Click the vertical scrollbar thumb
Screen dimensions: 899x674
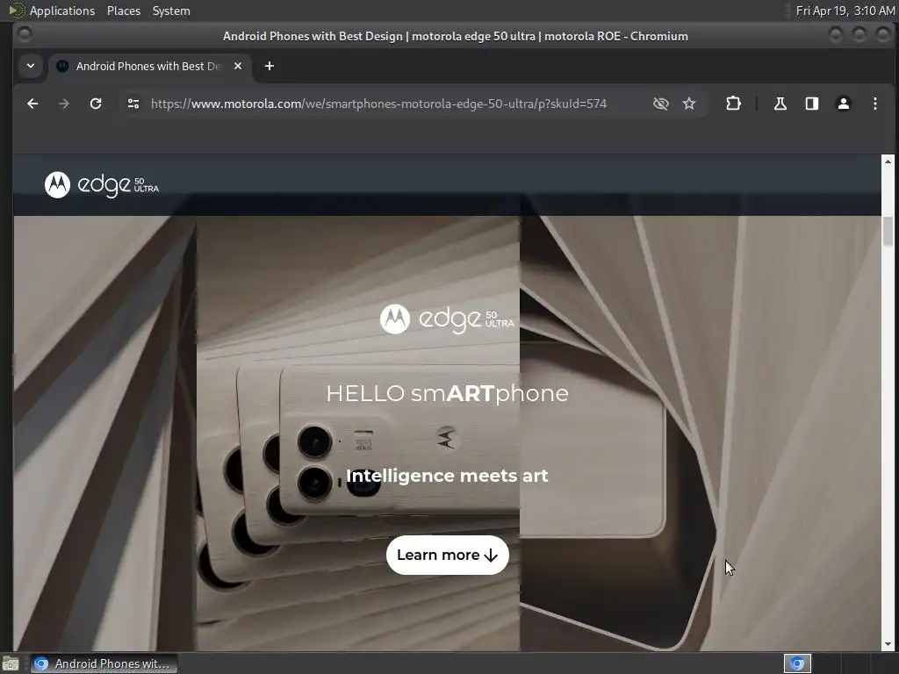[x=888, y=231]
